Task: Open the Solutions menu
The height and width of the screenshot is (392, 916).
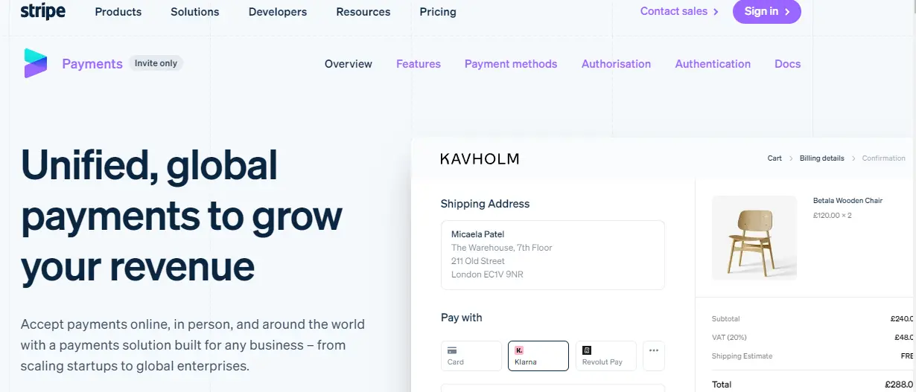Action: pyautogui.click(x=195, y=12)
